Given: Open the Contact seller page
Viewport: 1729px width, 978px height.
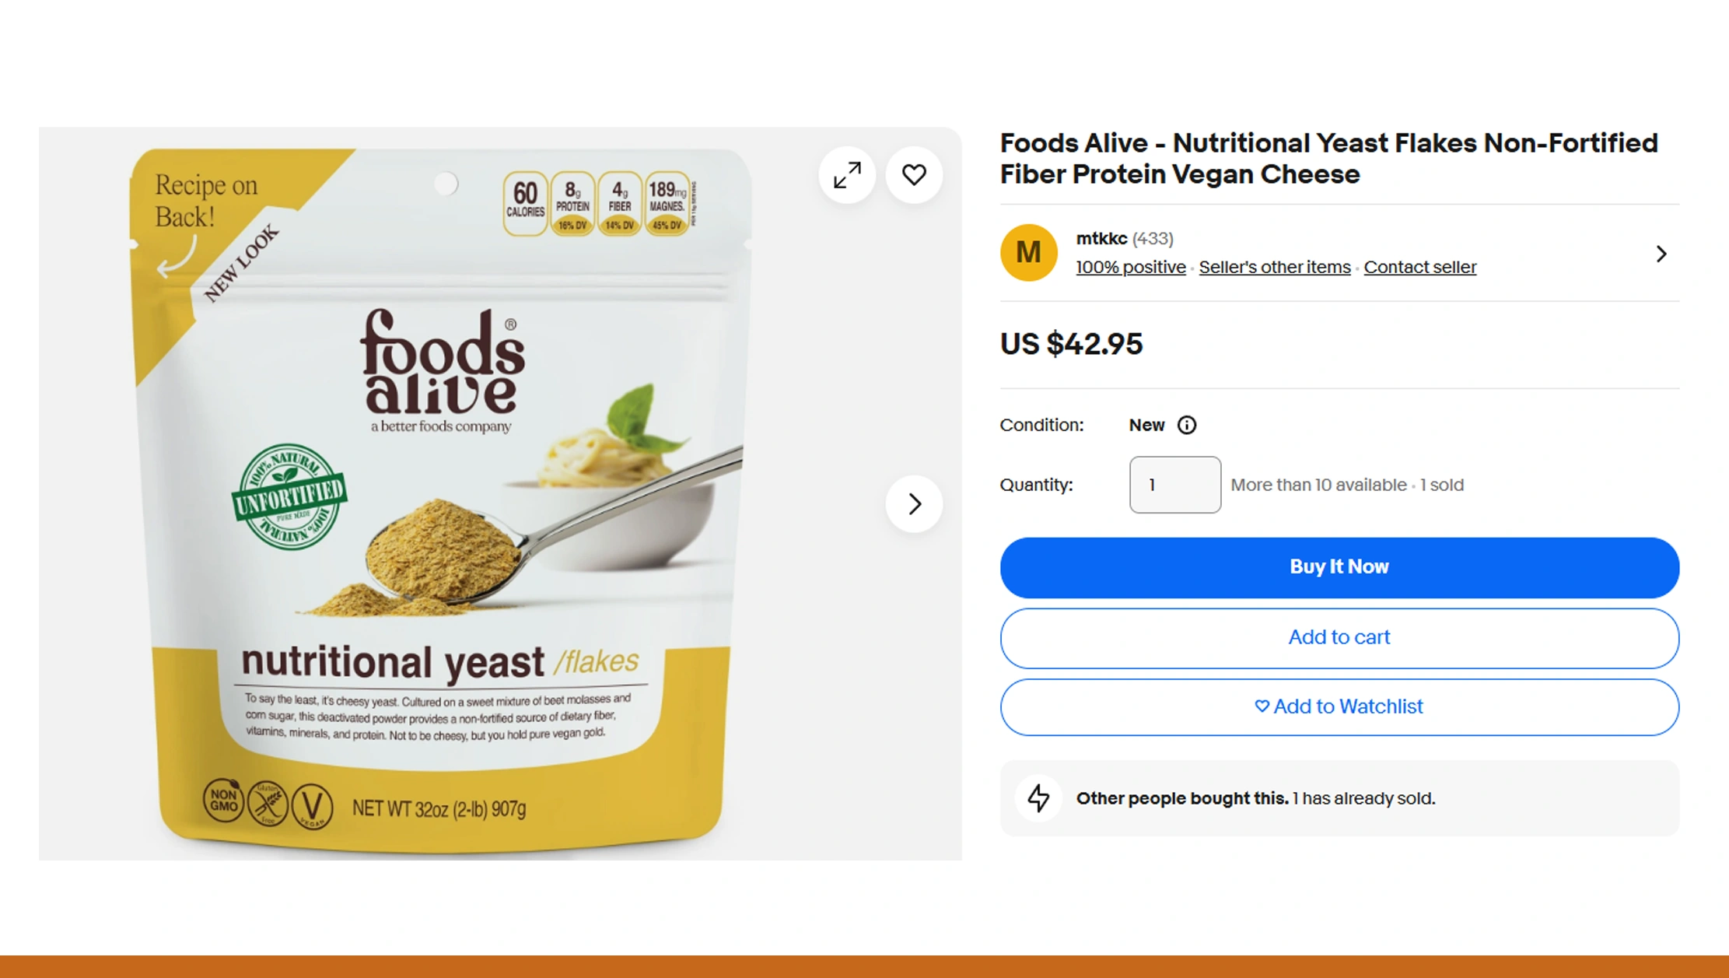Looking at the screenshot, I should [x=1419, y=267].
